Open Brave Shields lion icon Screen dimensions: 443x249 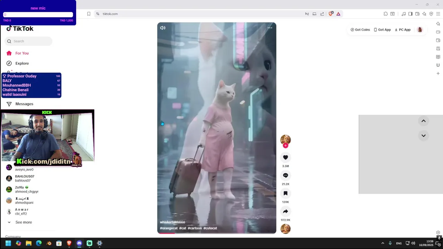click(x=331, y=14)
